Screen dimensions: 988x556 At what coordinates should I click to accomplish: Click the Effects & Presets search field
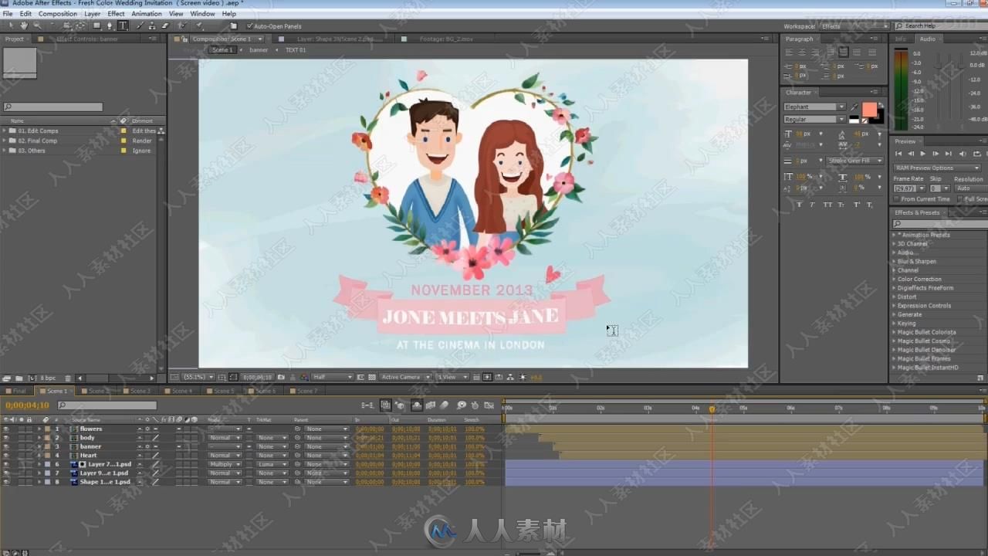[x=939, y=224]
